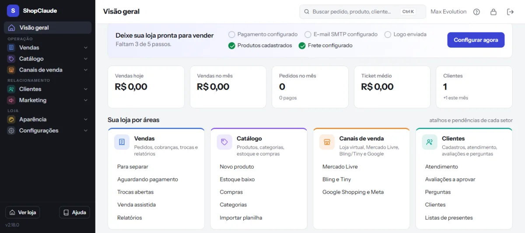Open the Listas de presentes link

pyautogui.click(x=449, y=218)
